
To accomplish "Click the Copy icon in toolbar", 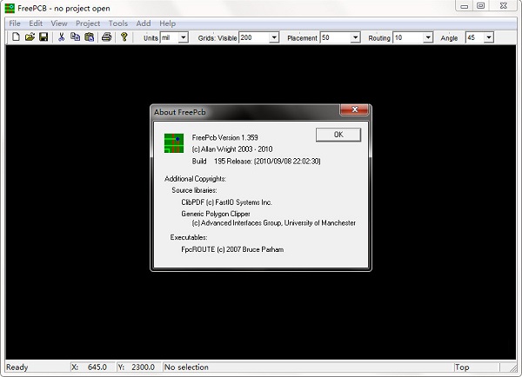I will click(75, 36).
